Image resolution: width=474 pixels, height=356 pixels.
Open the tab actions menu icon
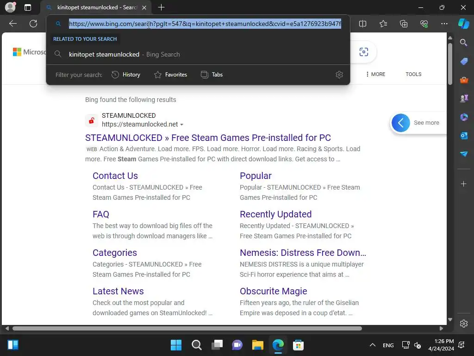coord(28,7)
